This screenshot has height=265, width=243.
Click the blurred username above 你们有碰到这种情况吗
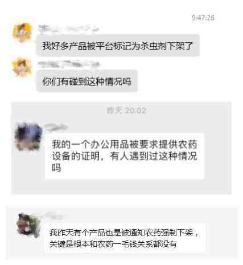[69, 64]
